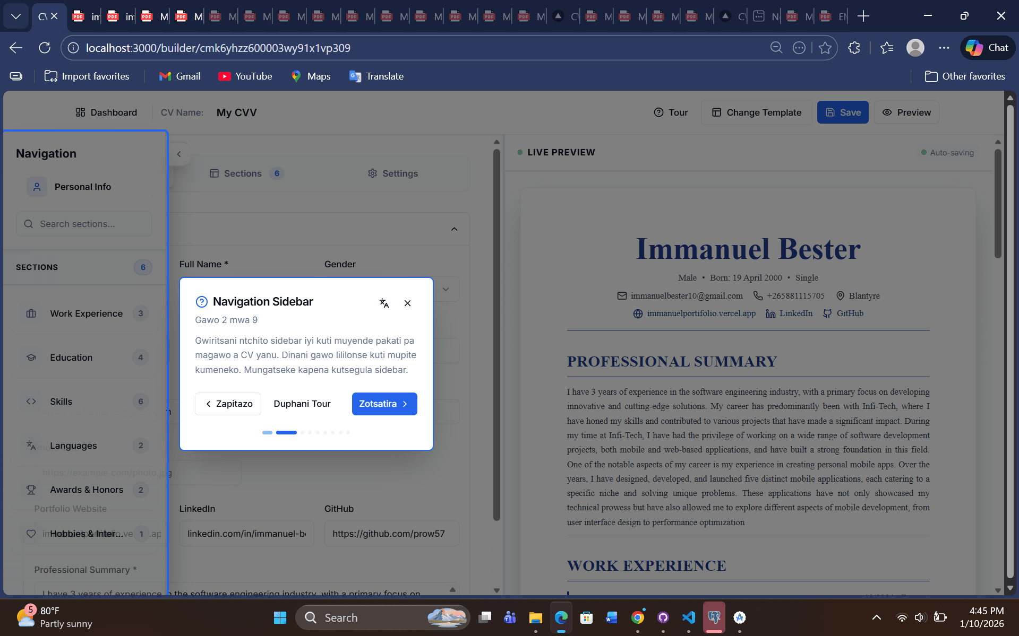Viewport: 1019px width, 636px height.
Task: Open a new browser tab
Action: [x=863, y=16]
